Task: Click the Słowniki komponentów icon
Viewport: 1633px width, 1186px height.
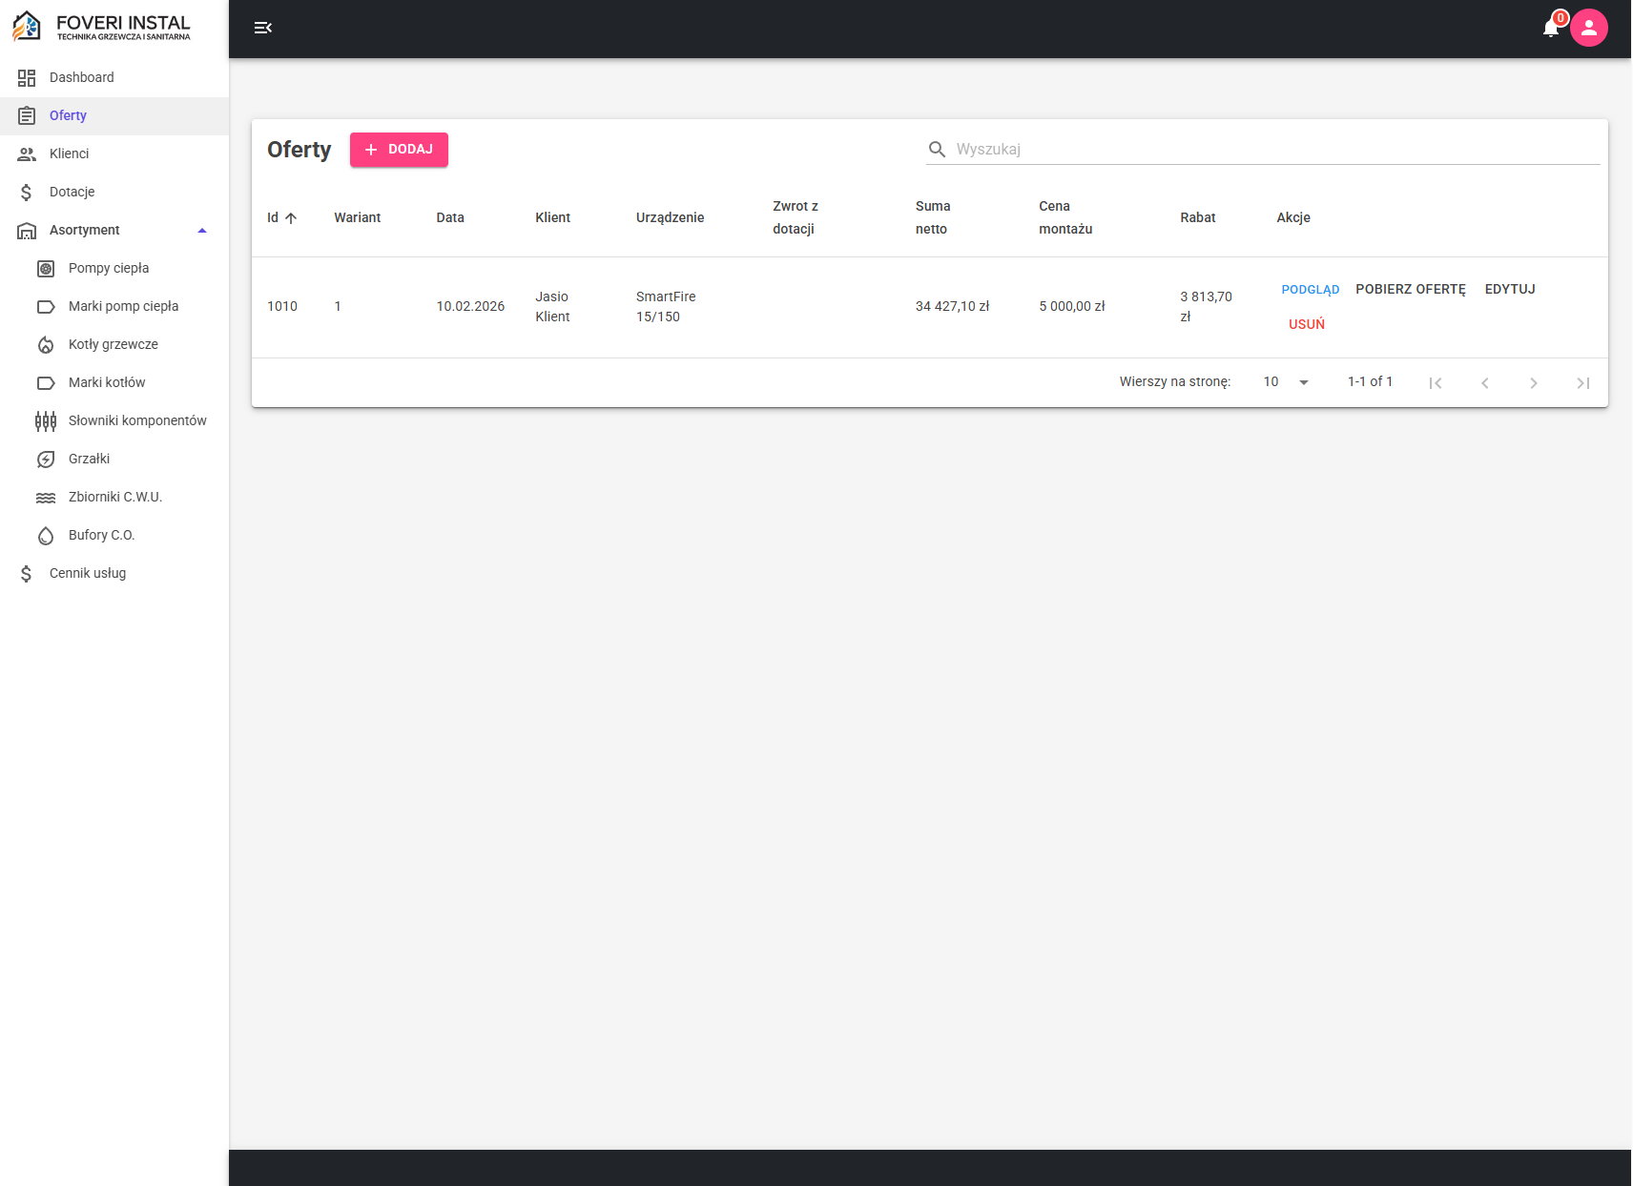Action: pyautogui.click(x=46, y=420)
